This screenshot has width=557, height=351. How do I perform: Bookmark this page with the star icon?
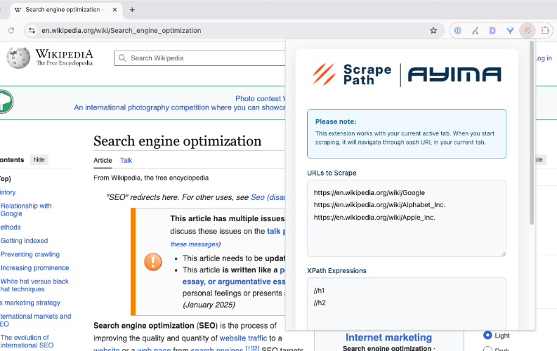433,30
